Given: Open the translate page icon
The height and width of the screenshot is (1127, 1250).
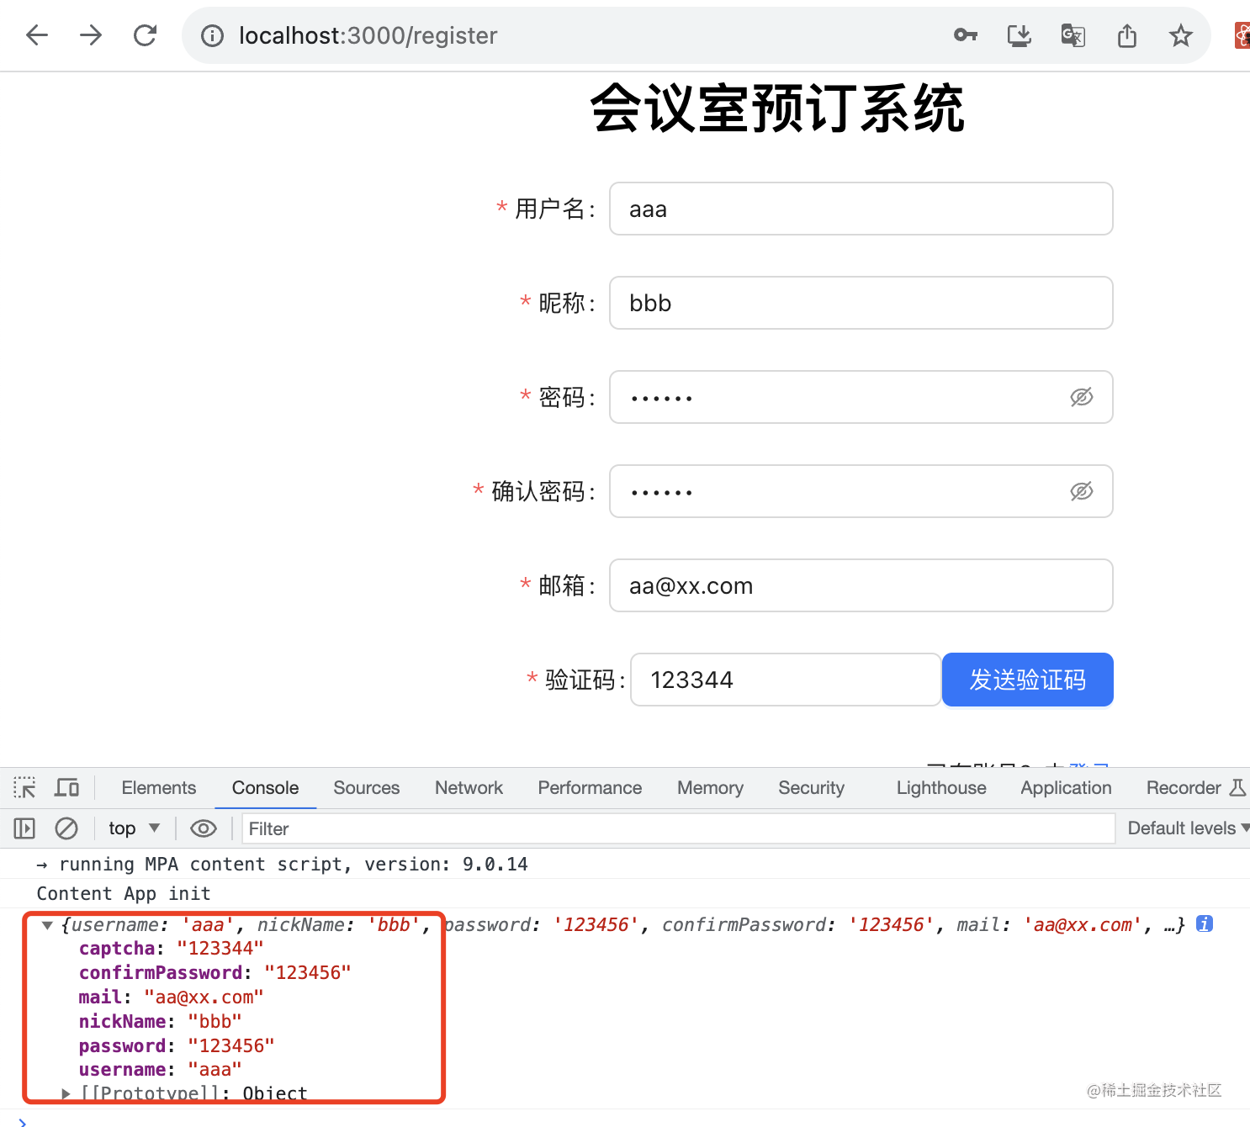Looking at the screenshot, I should tap(1073, 35).
